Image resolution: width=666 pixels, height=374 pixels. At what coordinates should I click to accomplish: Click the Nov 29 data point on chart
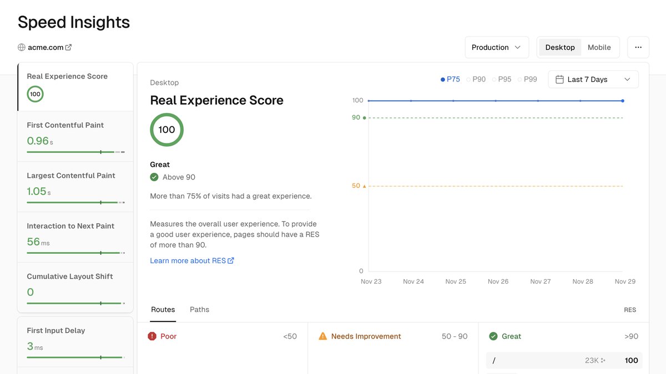623,101
